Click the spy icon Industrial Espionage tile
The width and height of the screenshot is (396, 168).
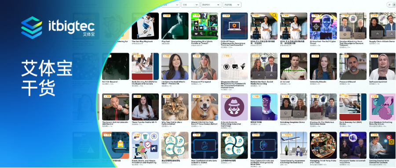[x=235, y=107]
